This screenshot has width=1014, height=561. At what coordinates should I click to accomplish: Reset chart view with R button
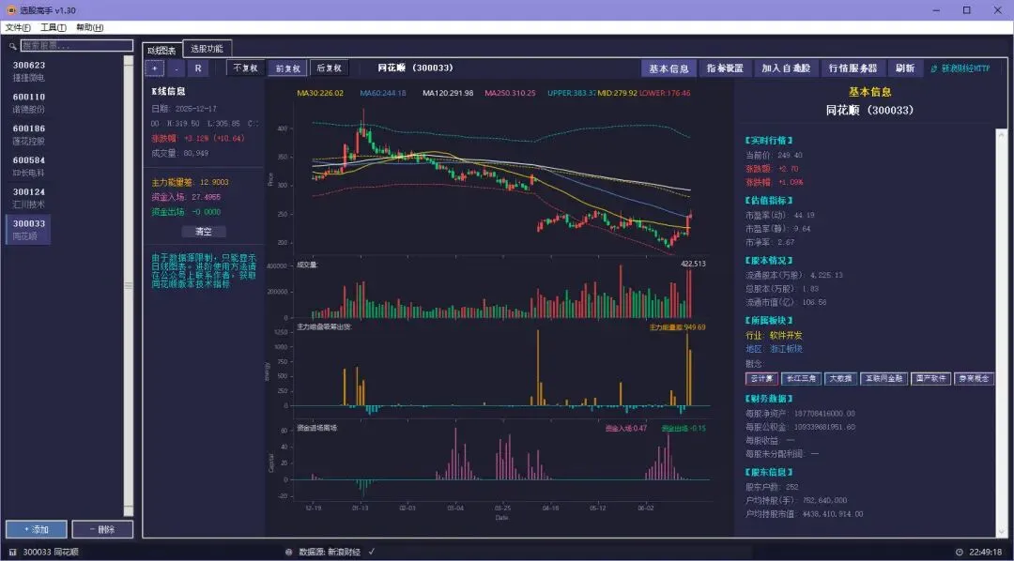point(198,68)
